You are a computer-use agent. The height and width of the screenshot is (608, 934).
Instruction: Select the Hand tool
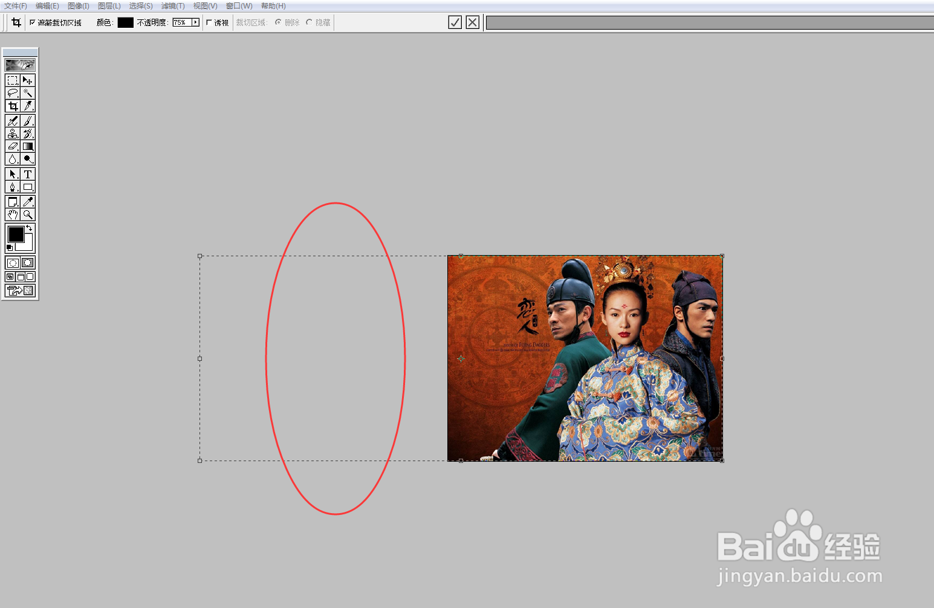pos(13,215)
